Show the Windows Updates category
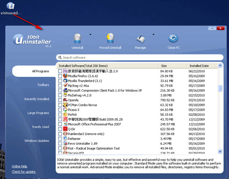Viewport: 229px width, 179px height. pyautogui.click(x=37, y=141)
